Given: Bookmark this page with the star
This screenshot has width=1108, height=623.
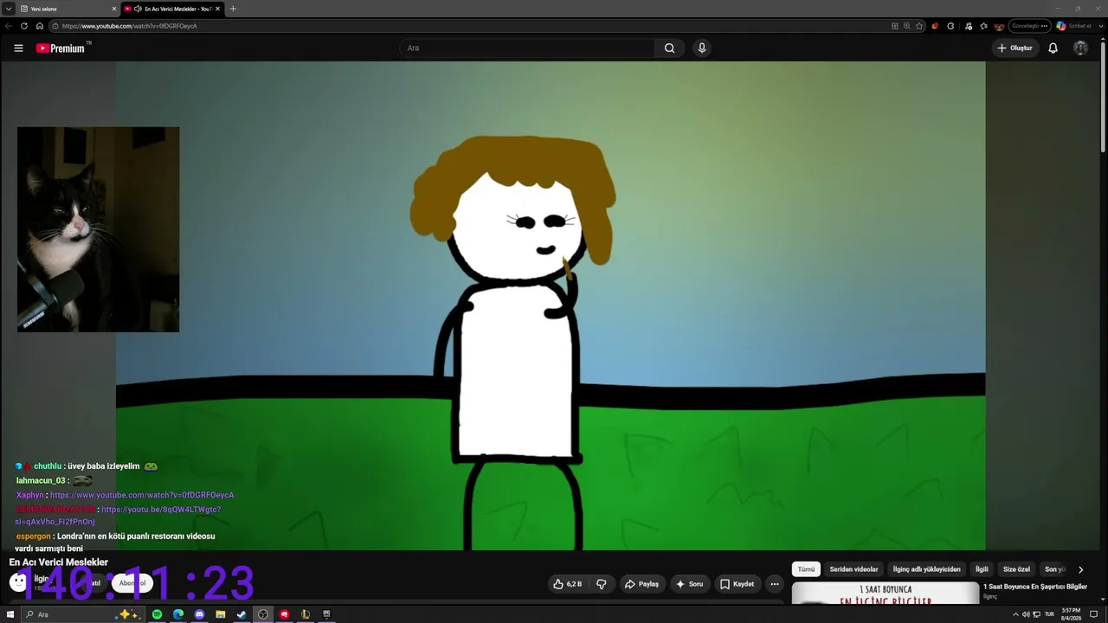Looking at the screenshot, I should pos(919,26).
